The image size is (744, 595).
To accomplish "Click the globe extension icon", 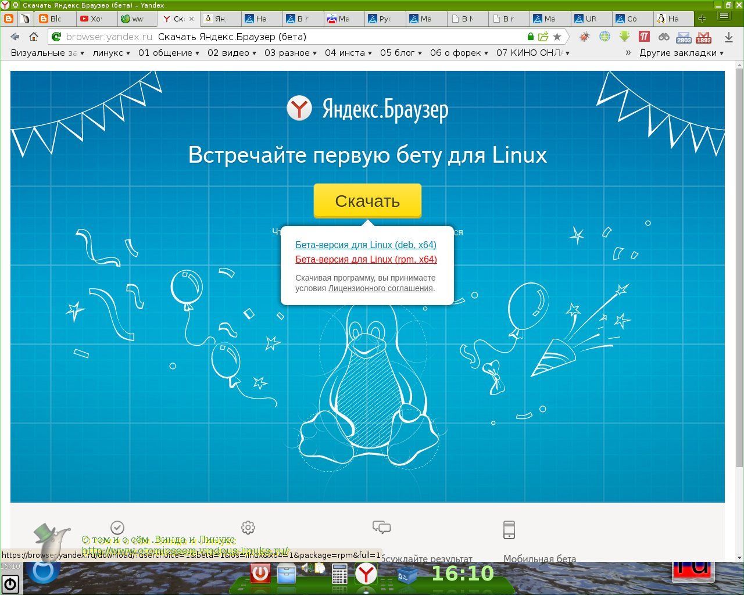I will (604, 37).
